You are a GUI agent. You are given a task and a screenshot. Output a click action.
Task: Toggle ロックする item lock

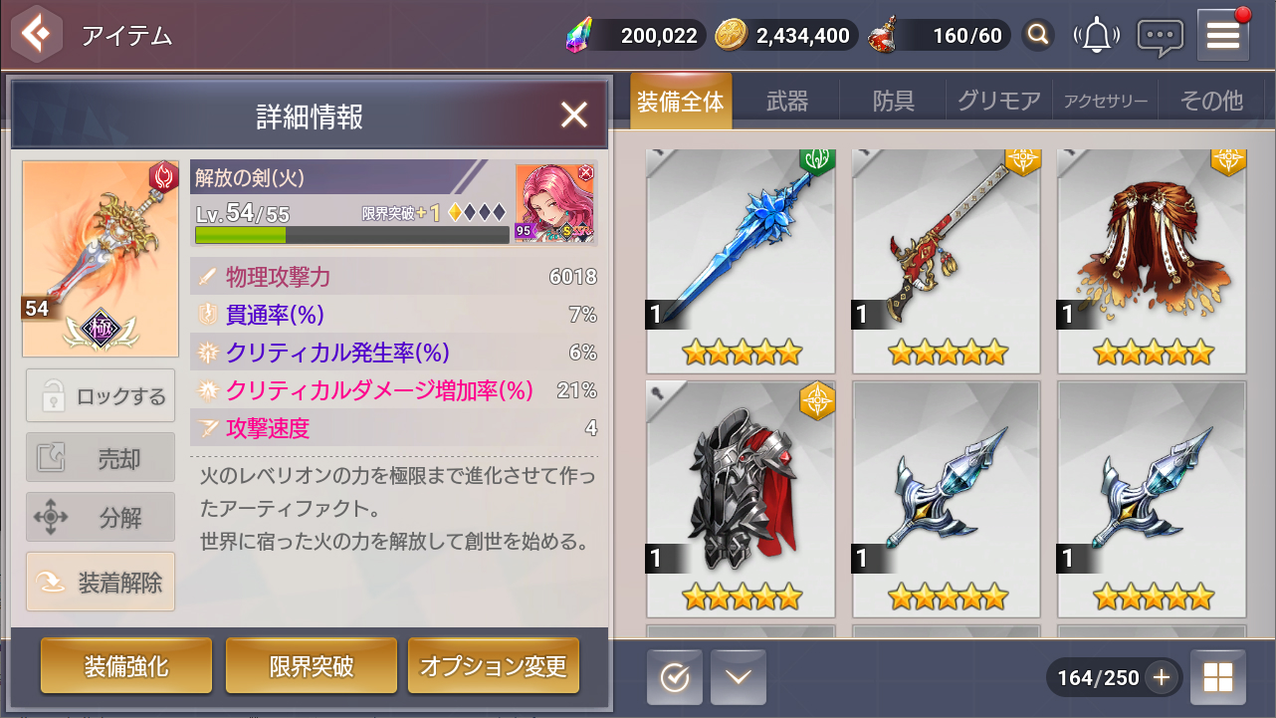coord(101,396)
